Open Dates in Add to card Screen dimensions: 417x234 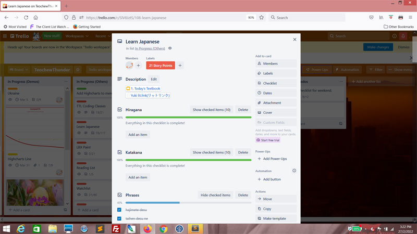[x=276, y=93]
